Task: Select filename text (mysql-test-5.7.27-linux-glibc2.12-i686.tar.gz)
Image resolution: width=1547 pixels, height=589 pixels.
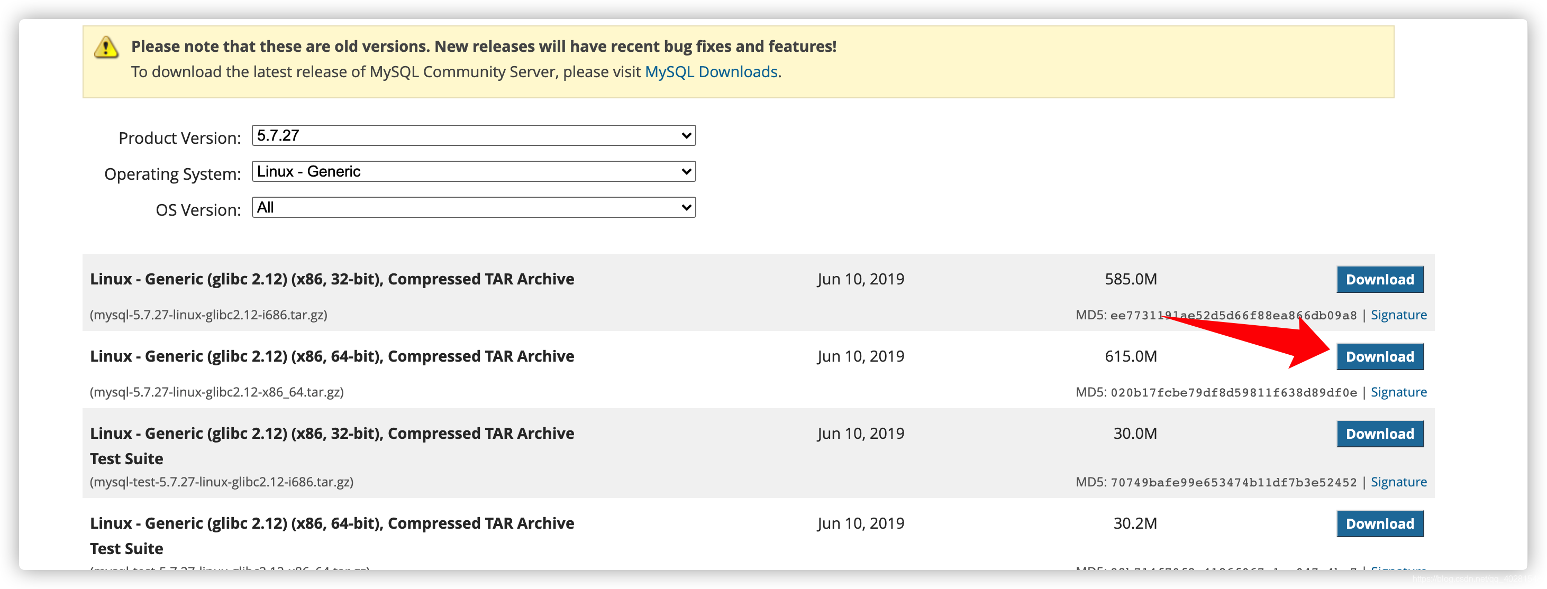Action: click(222, 482)
